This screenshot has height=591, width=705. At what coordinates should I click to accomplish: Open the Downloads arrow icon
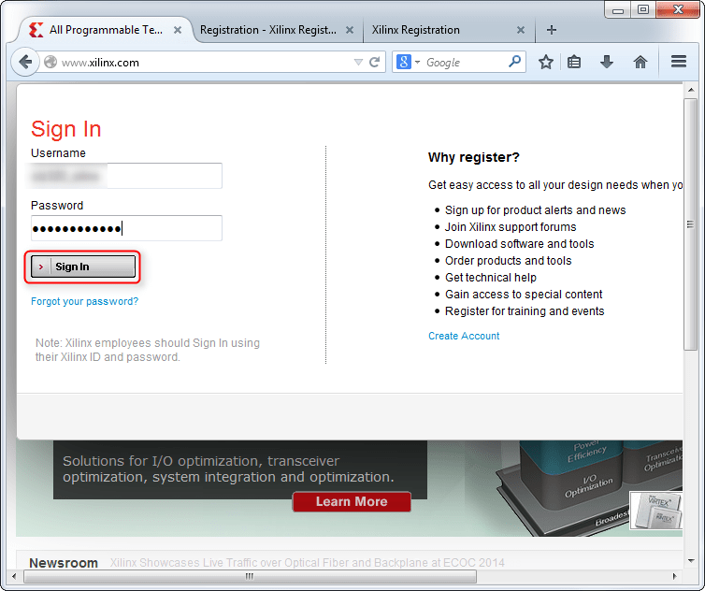tap(607, 63)
